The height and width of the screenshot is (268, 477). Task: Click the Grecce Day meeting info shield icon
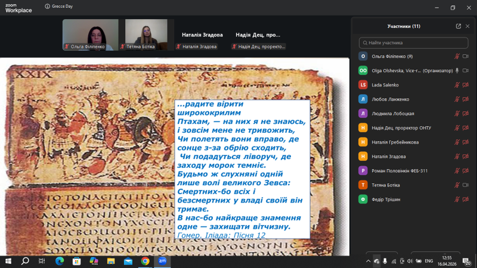[47, 8]
